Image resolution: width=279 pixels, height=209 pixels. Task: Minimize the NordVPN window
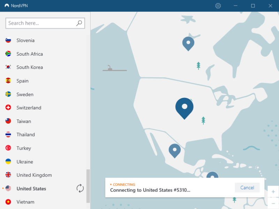tap(235, 6)
